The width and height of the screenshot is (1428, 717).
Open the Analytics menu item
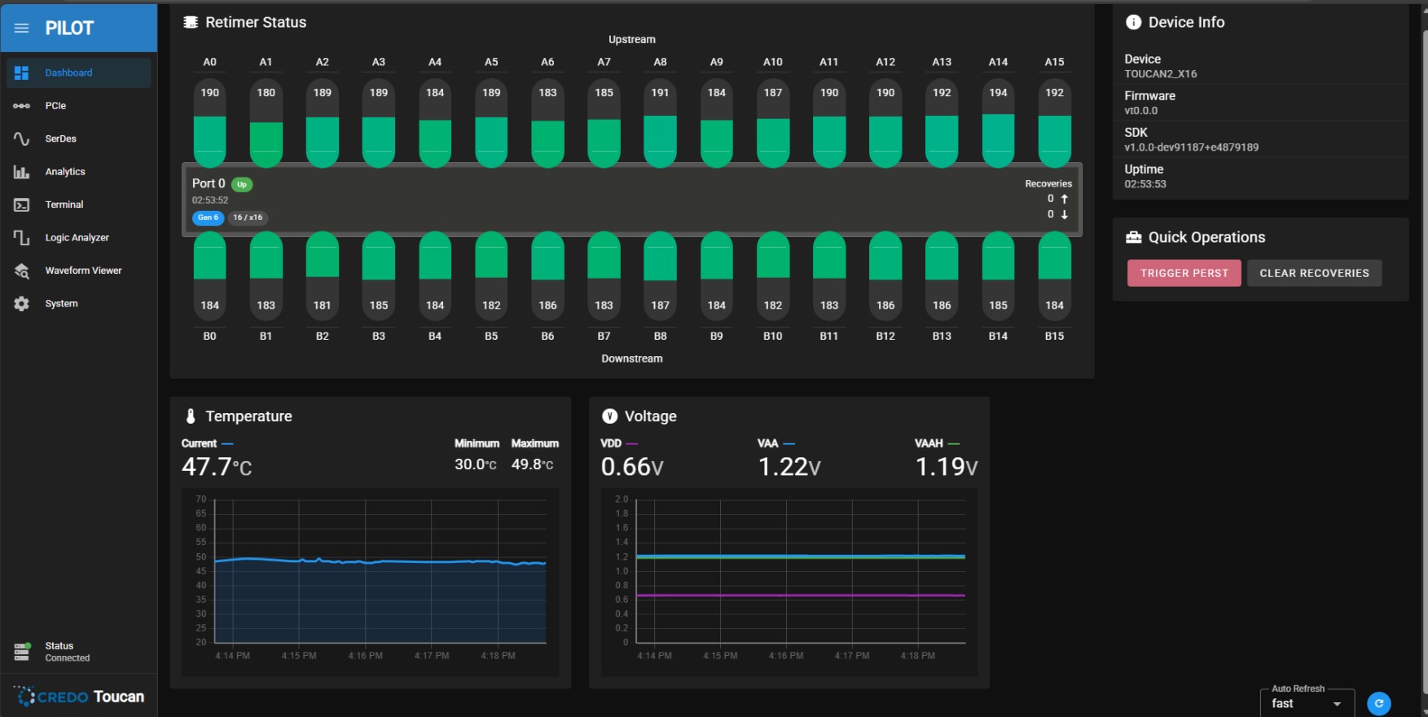click(65, 172)
